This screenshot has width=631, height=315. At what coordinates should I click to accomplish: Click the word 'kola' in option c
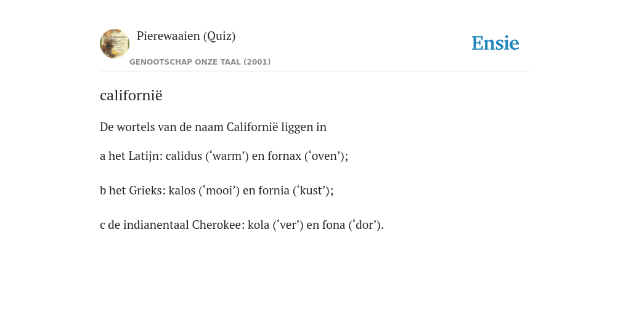click(258, 225)
